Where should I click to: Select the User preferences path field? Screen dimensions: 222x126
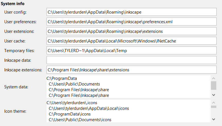point(131,22)
